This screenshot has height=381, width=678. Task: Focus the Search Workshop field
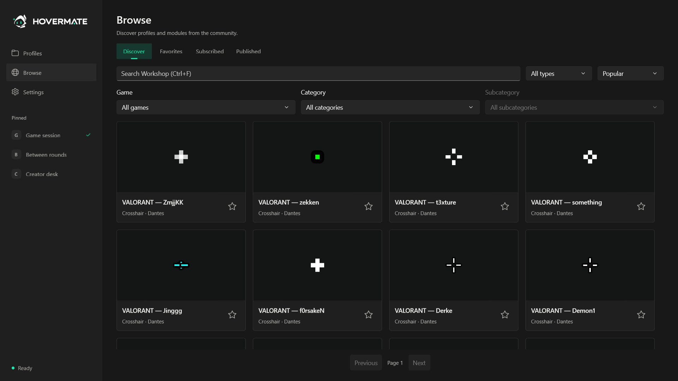[x=318, y=73]
